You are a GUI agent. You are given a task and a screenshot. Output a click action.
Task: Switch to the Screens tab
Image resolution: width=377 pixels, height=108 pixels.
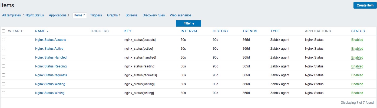pyautogui.click(x=131, y=15)
